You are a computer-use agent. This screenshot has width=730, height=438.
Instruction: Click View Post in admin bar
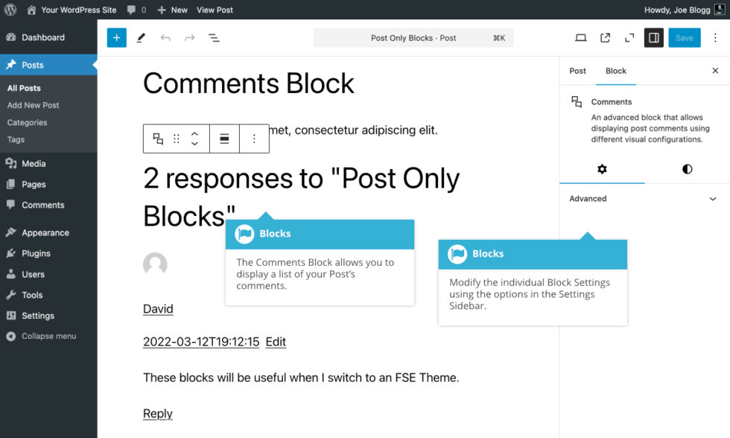click(x=215, y=10)
